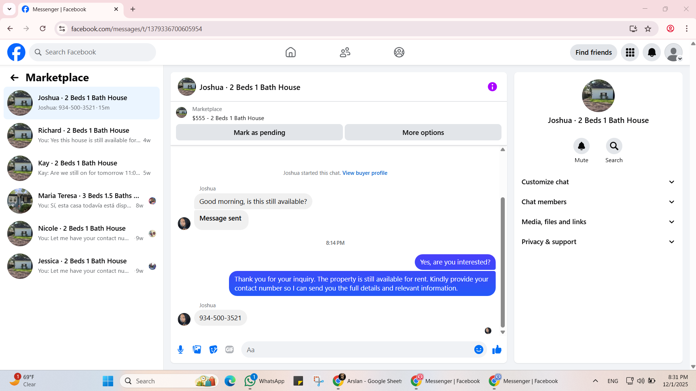The height and width of the screenshot is (391, 696).
Task: Click the chat scrollbar thumb
Action: (x=503, y=263)
